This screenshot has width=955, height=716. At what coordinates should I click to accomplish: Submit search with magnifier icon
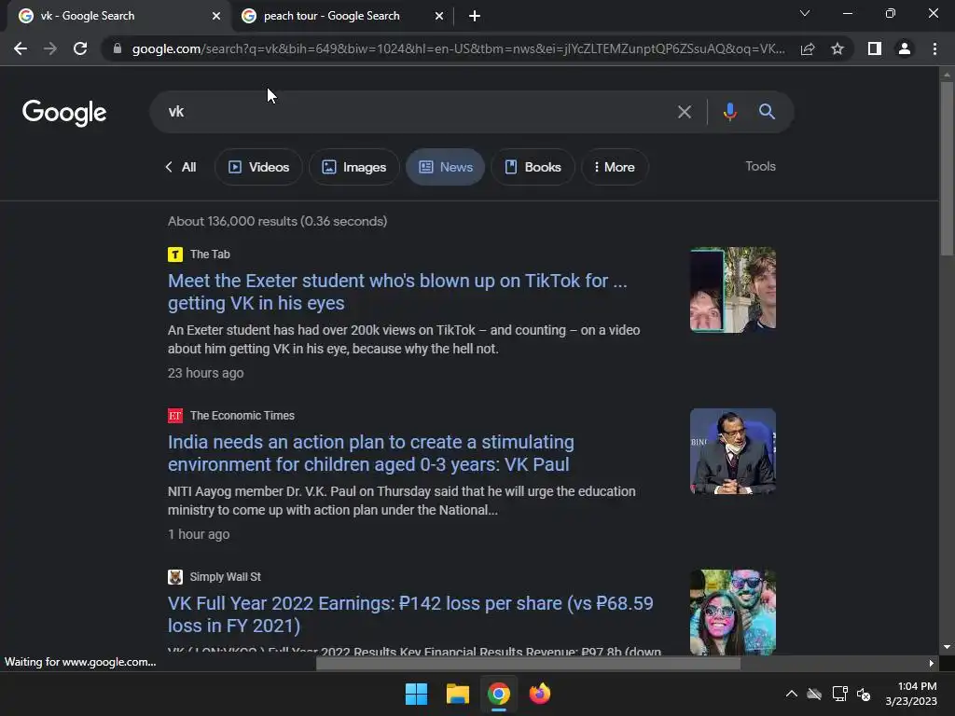coord(767,112)
